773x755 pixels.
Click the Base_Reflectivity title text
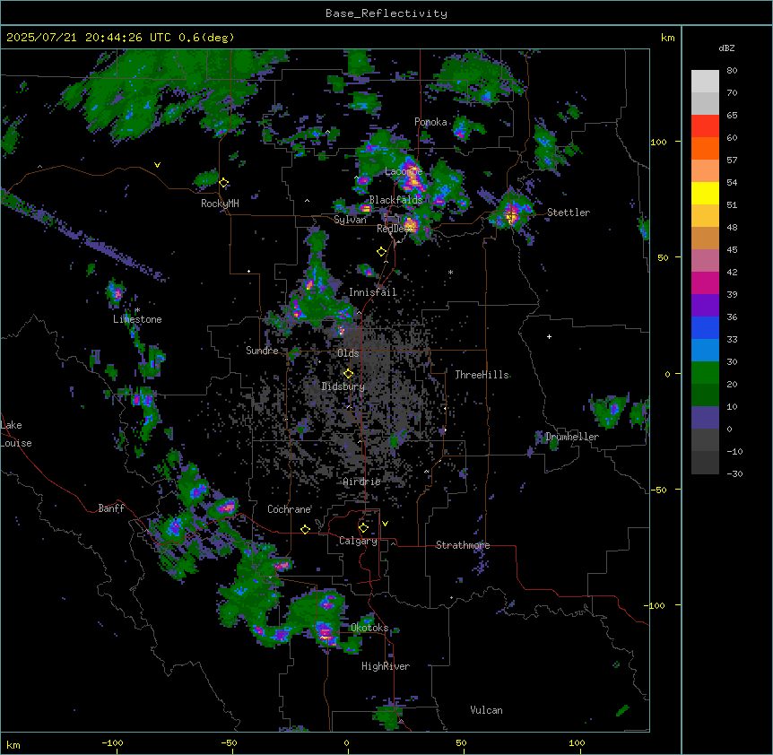tap(386, 13)
